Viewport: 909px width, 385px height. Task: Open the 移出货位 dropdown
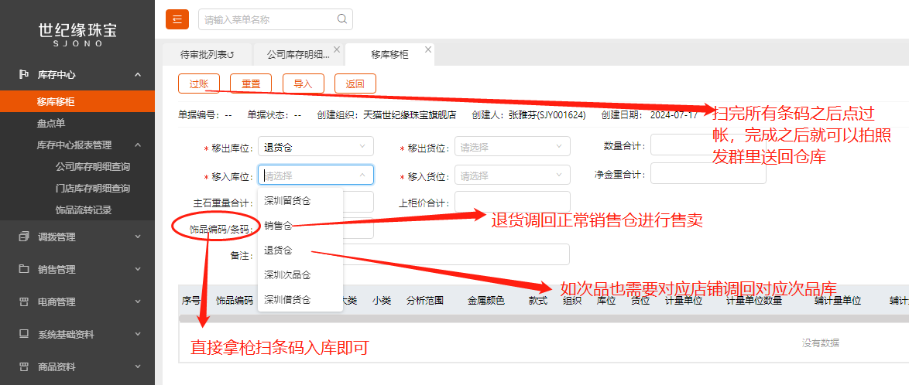pos(512,146)
